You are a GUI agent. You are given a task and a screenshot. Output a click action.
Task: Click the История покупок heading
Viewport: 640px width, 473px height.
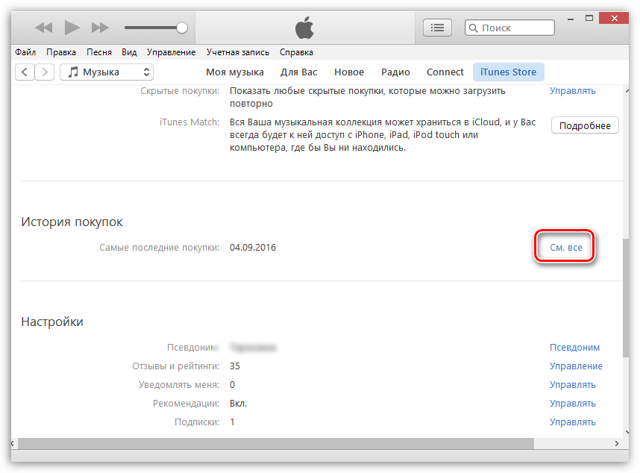[x=72, y=222]
